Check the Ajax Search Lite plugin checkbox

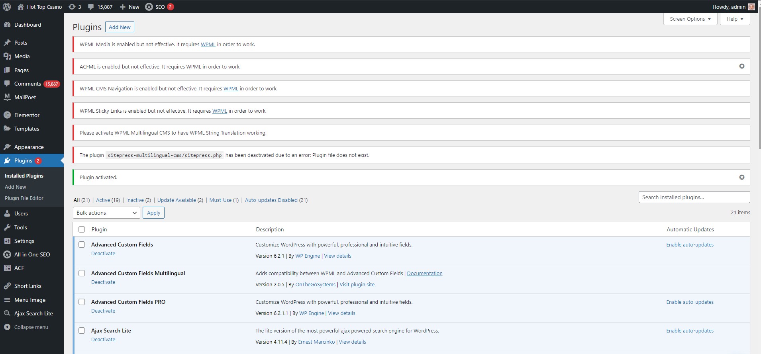[82, 331]
